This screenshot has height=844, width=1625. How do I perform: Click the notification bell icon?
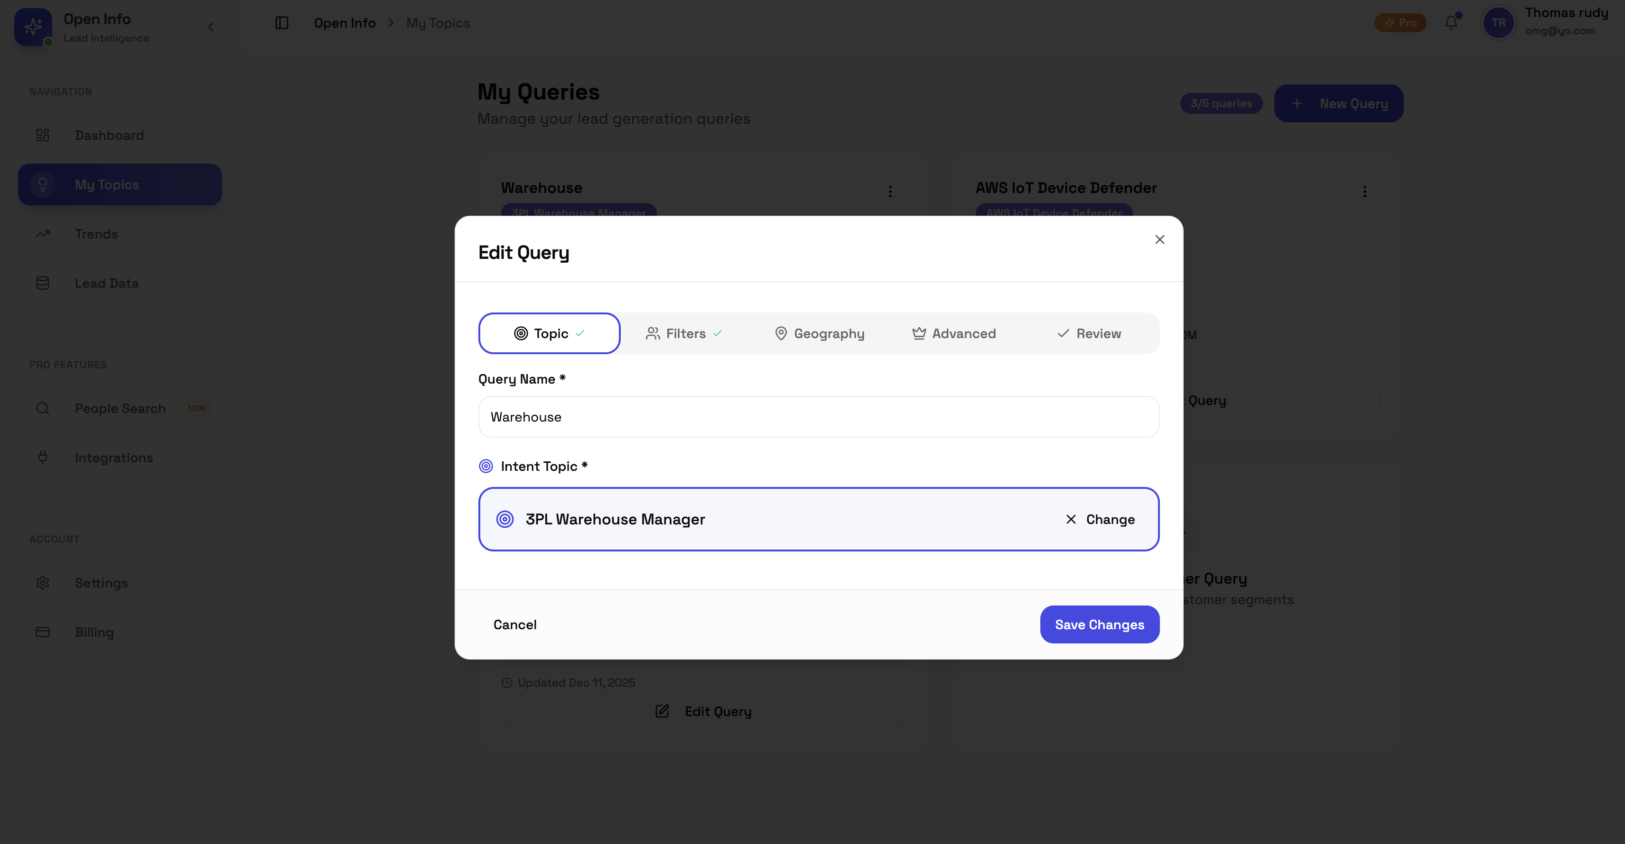pyautogui.click(x=1451, y=23)
